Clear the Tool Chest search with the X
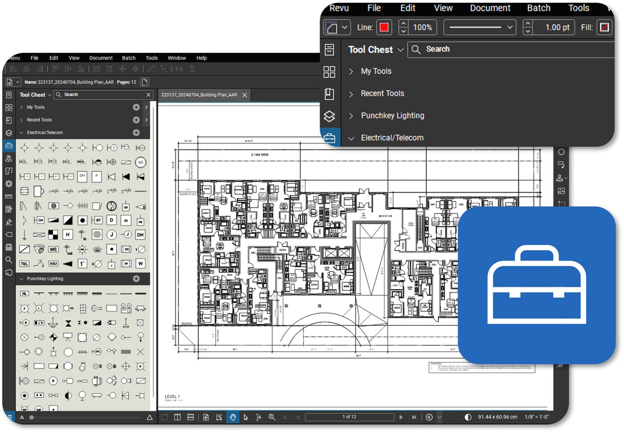 click(x=149, y=94)
